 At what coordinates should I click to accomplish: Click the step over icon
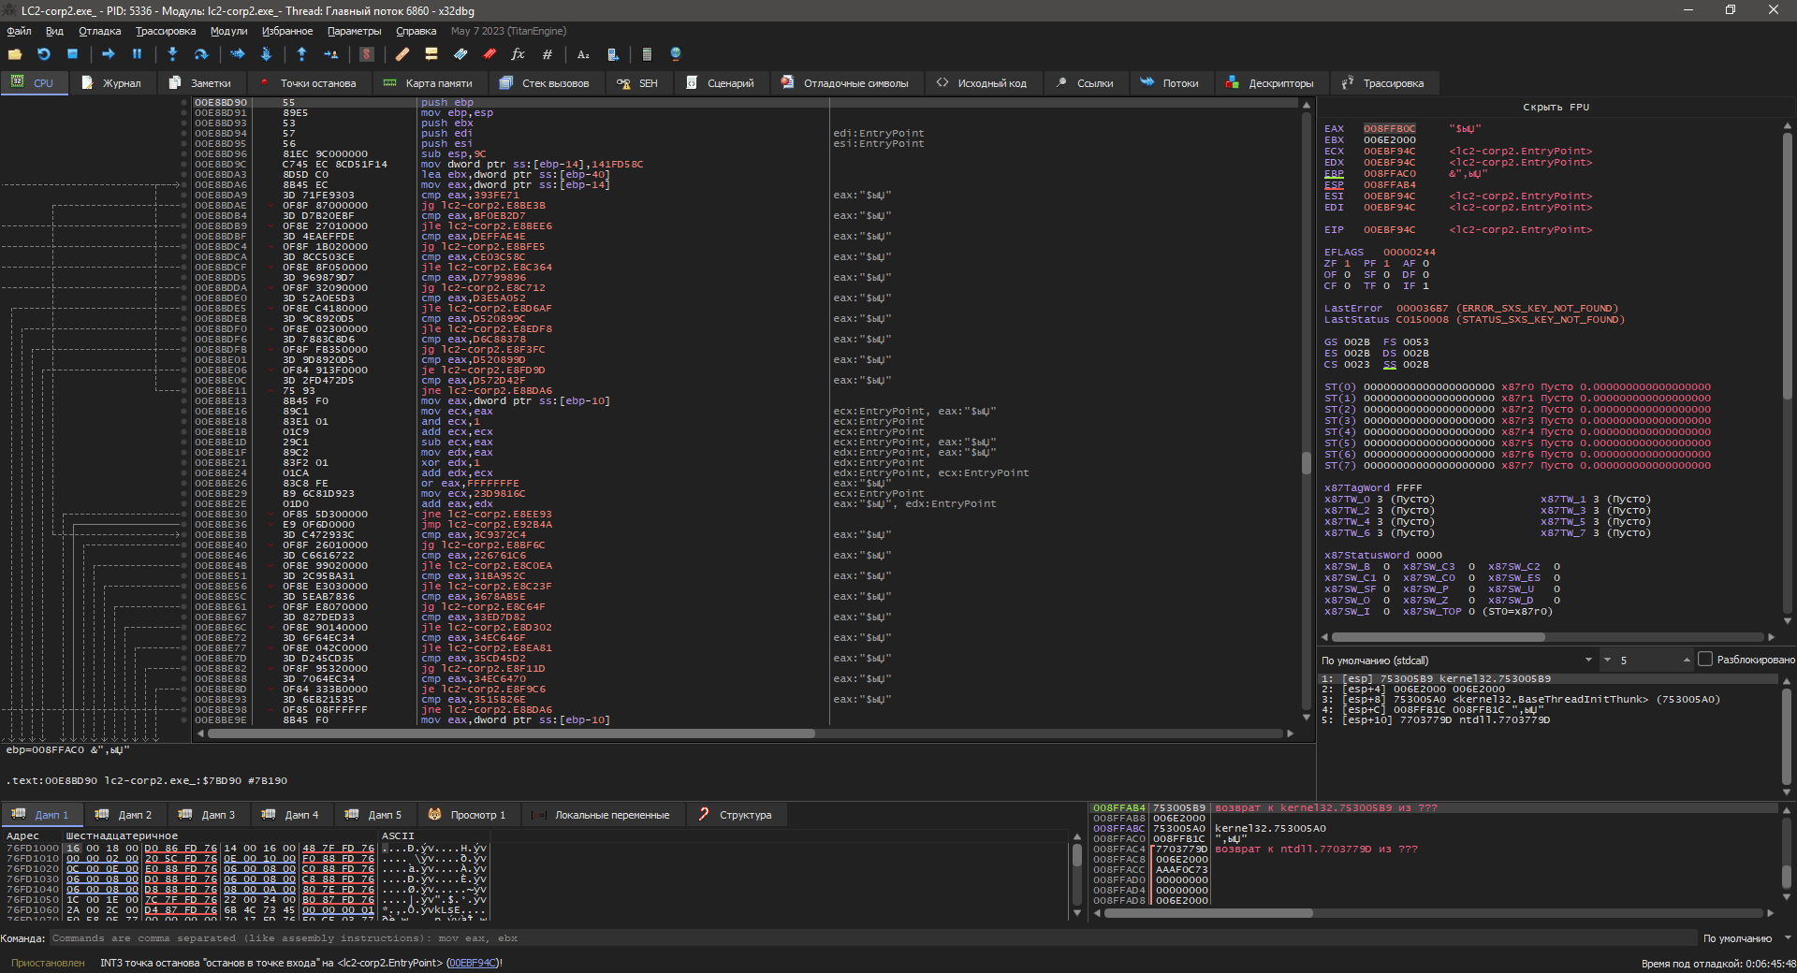[201, 54]
